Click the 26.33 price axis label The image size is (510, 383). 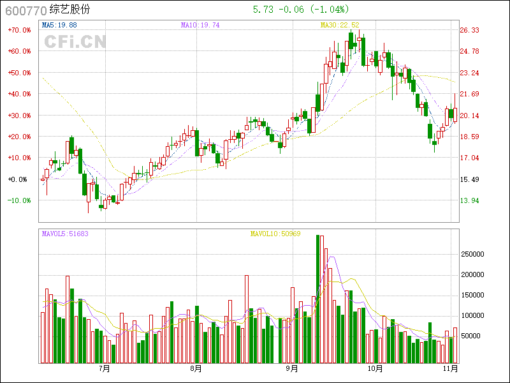[470, 30]
